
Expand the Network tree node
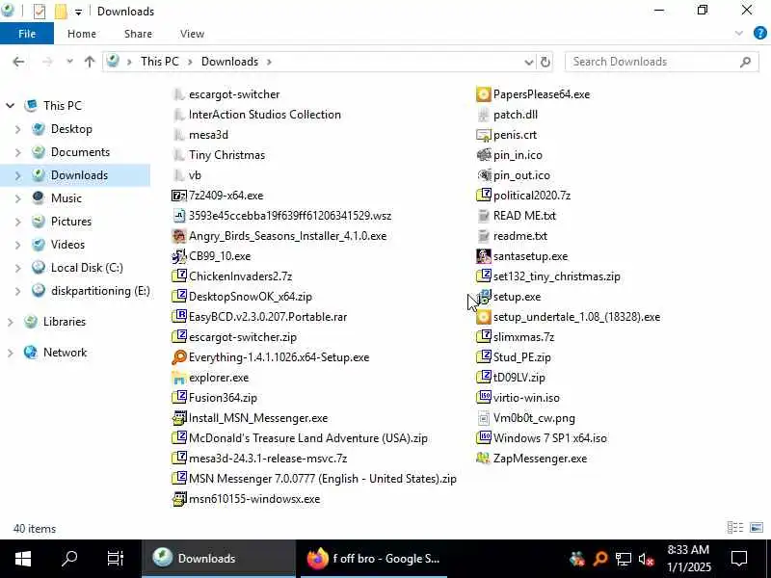[10, 353]
